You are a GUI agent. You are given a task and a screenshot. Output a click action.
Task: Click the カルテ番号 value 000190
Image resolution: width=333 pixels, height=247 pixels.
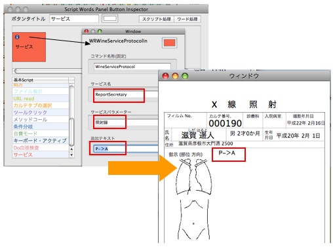225,123
